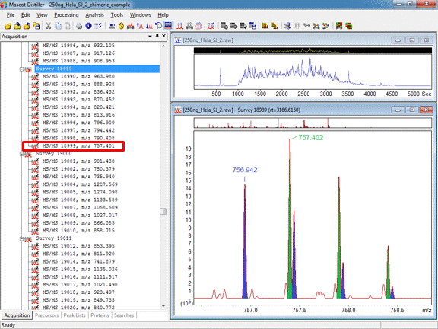Switch to the Proteins tab
The width and height of the screenshot is (438, 329).
100,315
